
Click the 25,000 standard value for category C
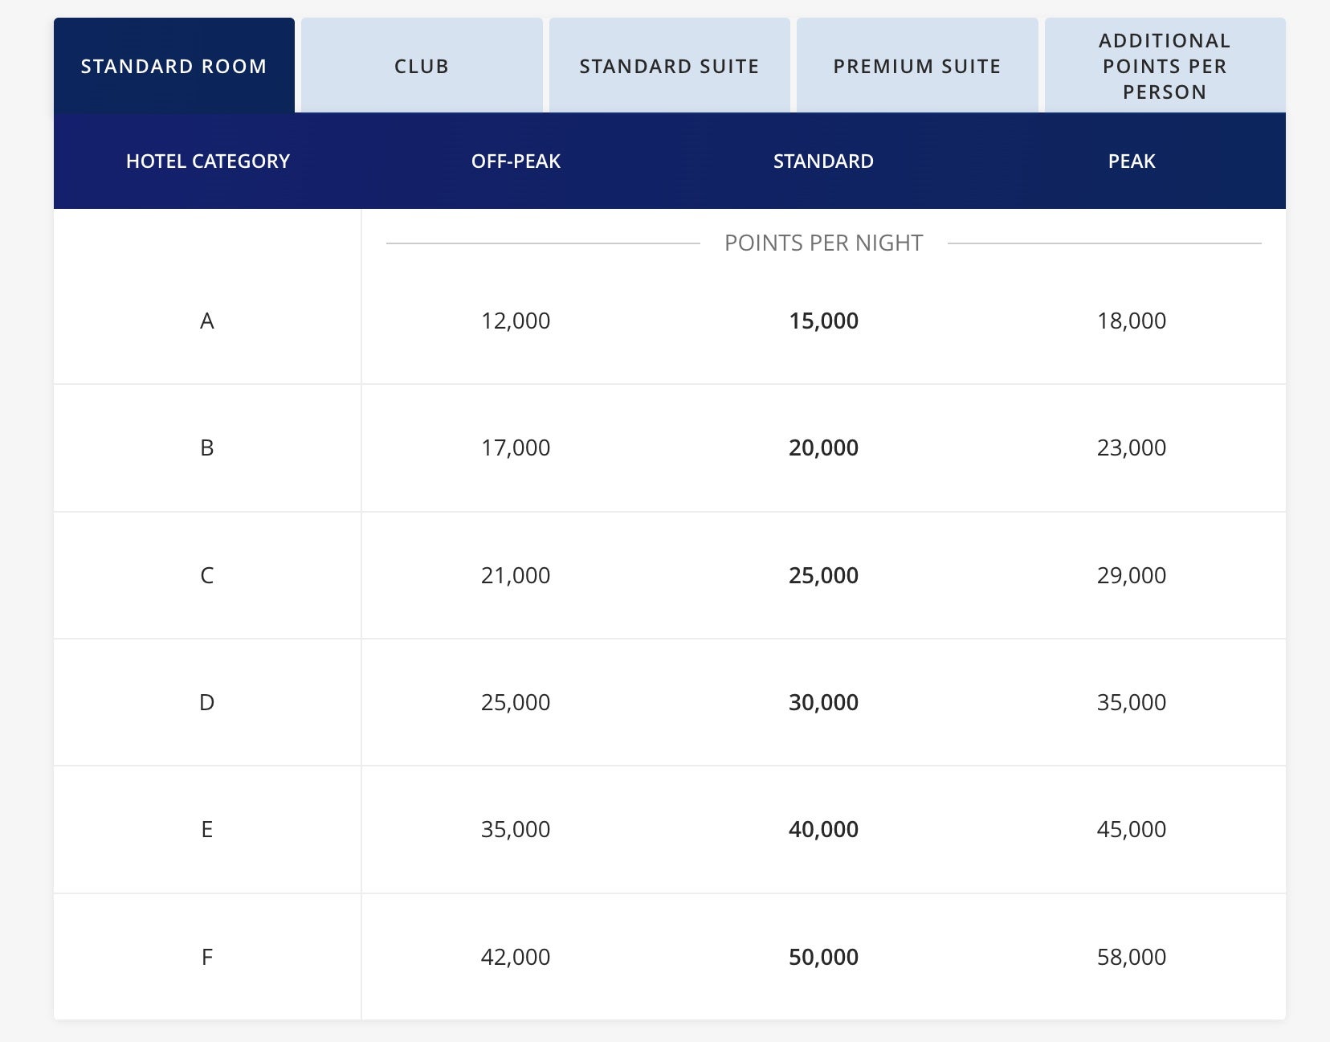tap(823, 574)
